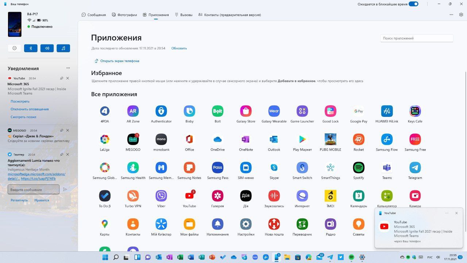Launch Samsung Flow app
Viewport: 467px width, 263px height.
click(x=387, y=139)
